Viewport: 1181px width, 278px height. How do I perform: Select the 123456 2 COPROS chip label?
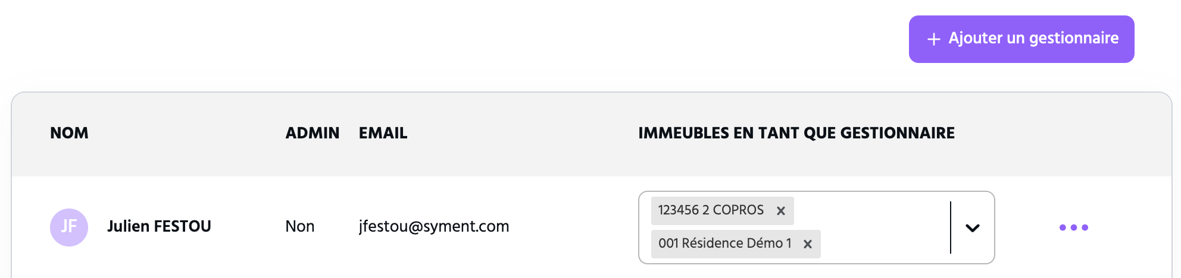click(711, 210)
